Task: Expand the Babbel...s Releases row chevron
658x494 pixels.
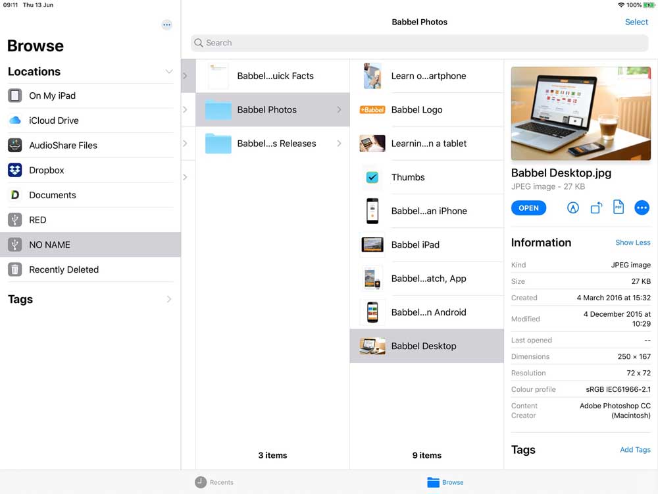Action: (339, 143)
